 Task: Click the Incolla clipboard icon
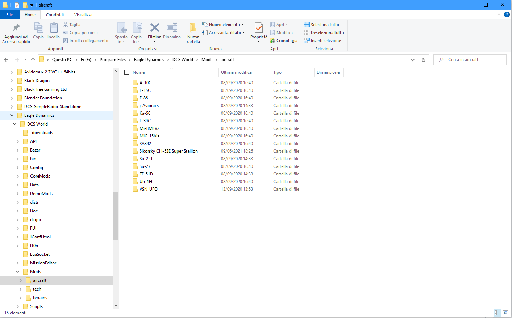(54, 28)
